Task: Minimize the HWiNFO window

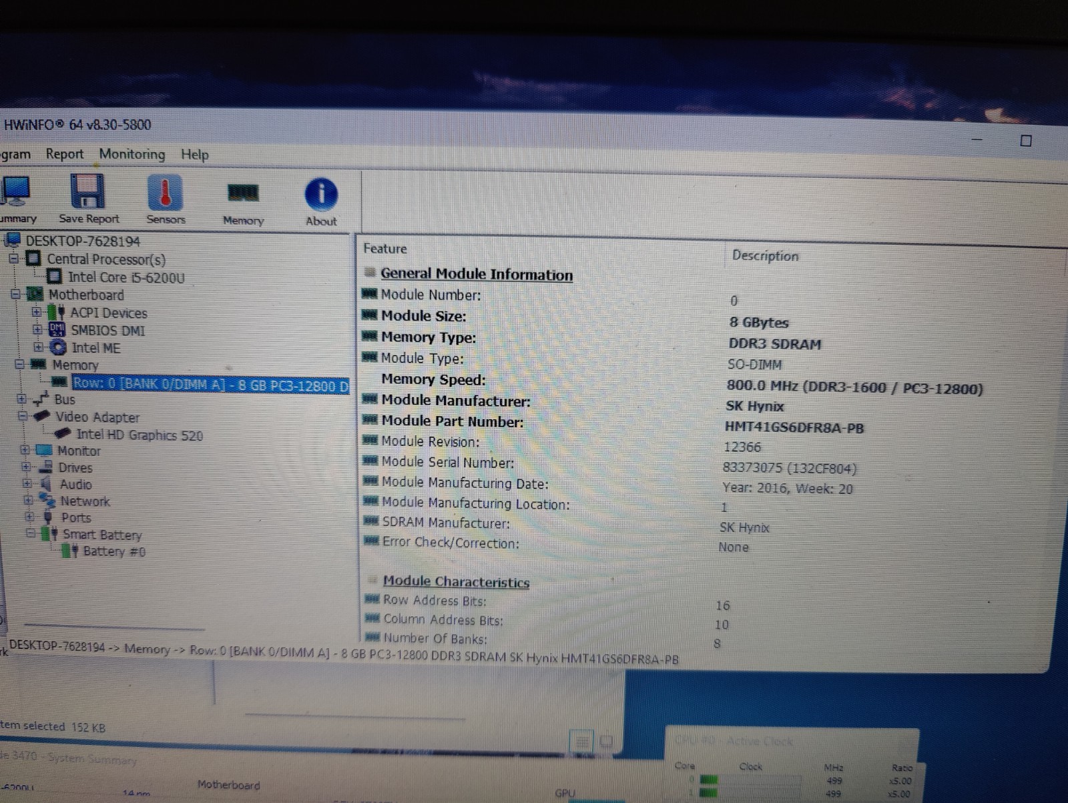Action: pos(977,140)
